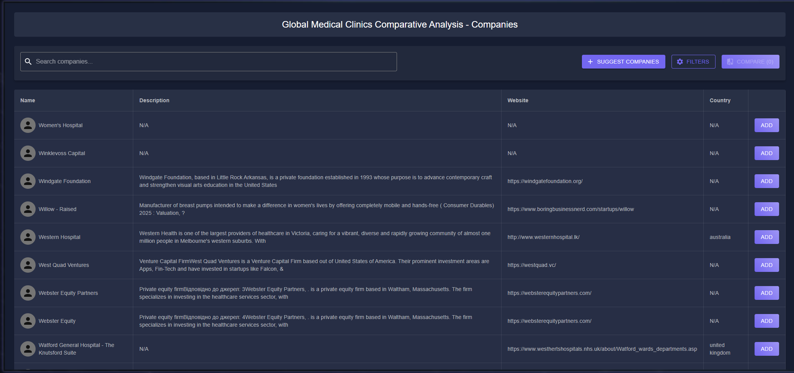Click the Webster Equity Partners avatar icon

click(28, 293)
